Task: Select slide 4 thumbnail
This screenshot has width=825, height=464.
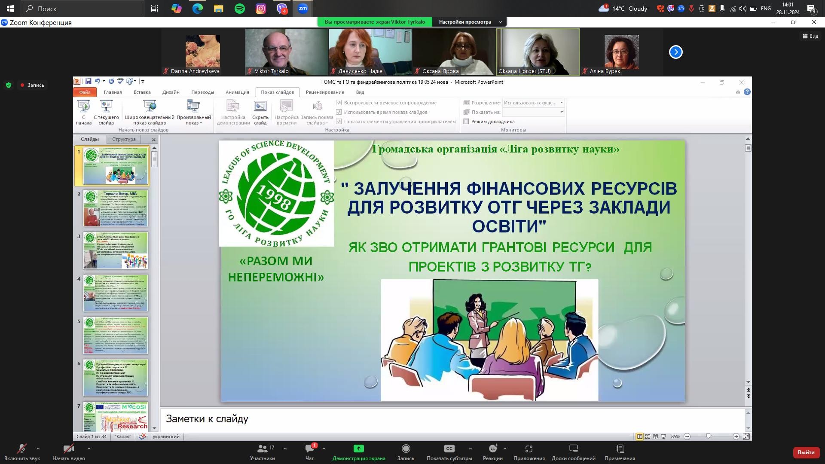Action: click(x=116, y=293)
